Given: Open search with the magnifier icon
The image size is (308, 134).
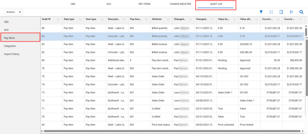Looking at the screenshot, I should pos(301,12).
